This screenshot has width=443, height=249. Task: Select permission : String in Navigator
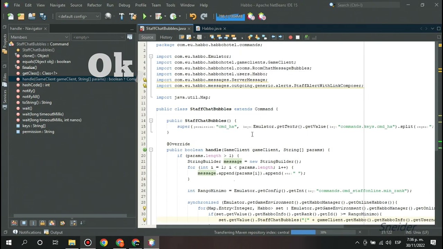(x=38, y=131)
